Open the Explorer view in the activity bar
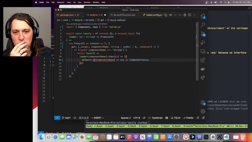The height and width of the screenshot is (142, 252). 203,16
